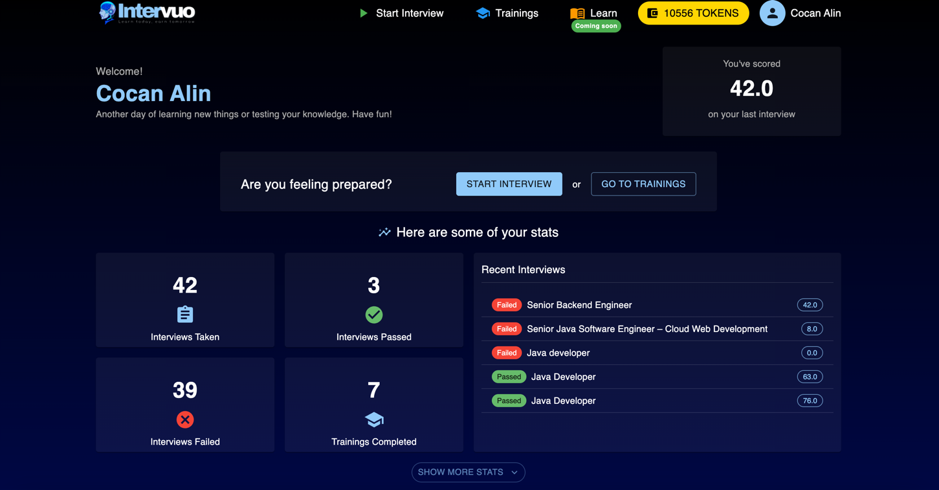Viewport: 939px width, 490px height.
Task: Open the orange book icon beside Learn
Action: [x=578, y=12]
